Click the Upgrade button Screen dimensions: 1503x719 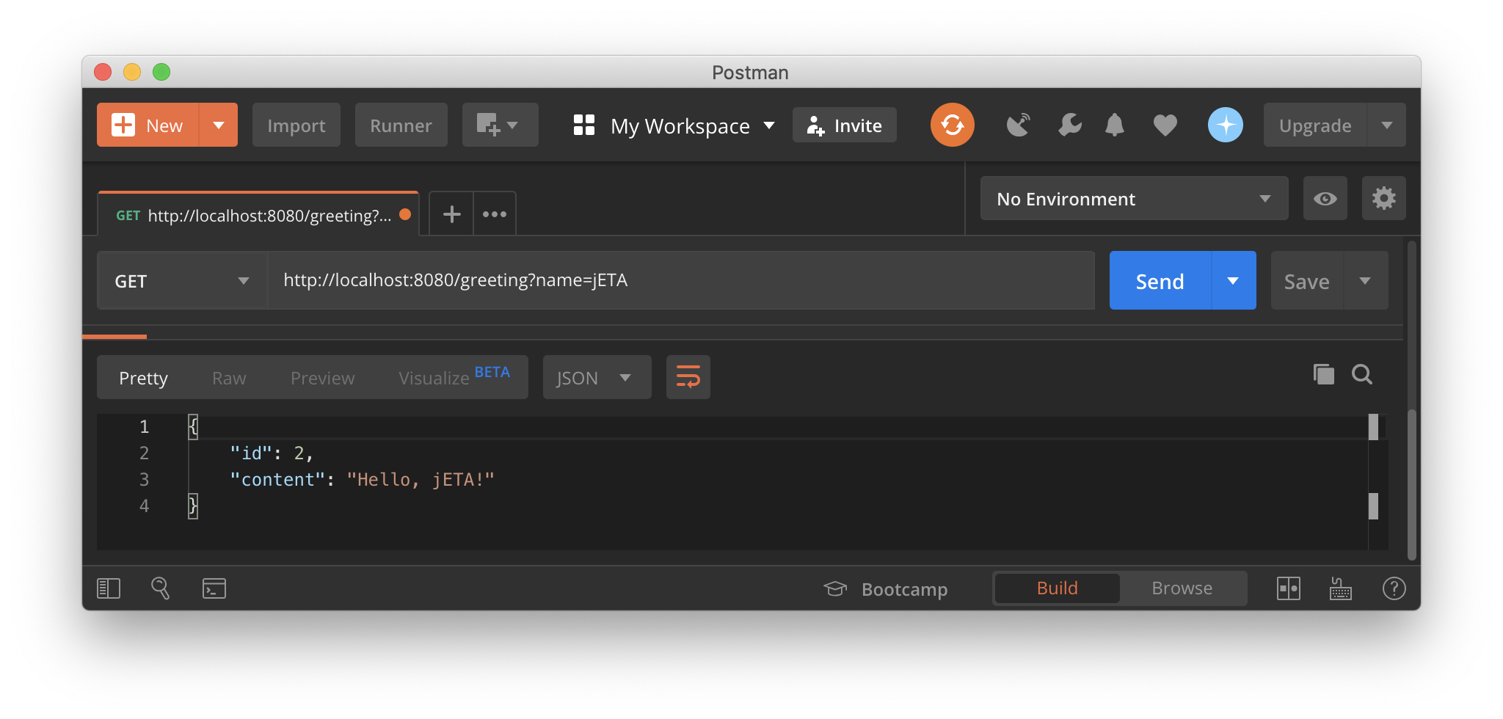click(1315, 125)
